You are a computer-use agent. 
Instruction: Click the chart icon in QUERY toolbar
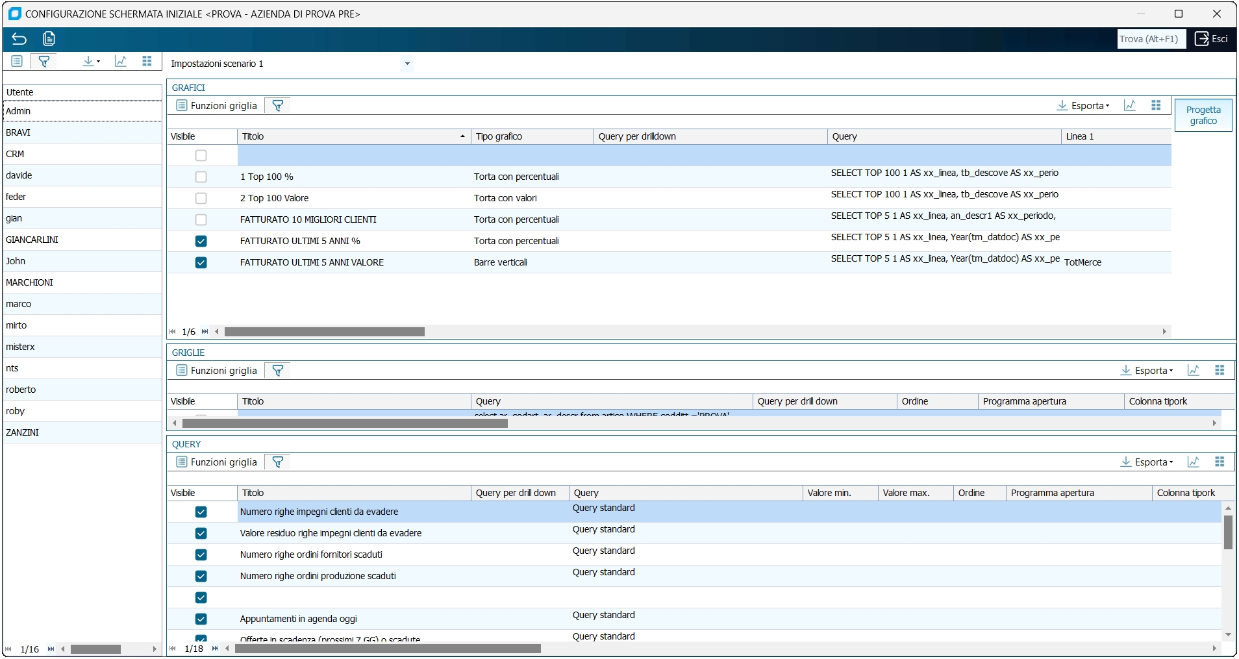coord(1193,462)
